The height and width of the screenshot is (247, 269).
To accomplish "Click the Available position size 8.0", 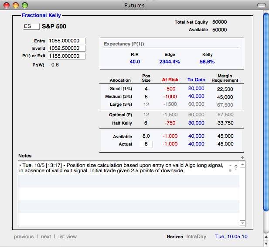I will [146, 136].
